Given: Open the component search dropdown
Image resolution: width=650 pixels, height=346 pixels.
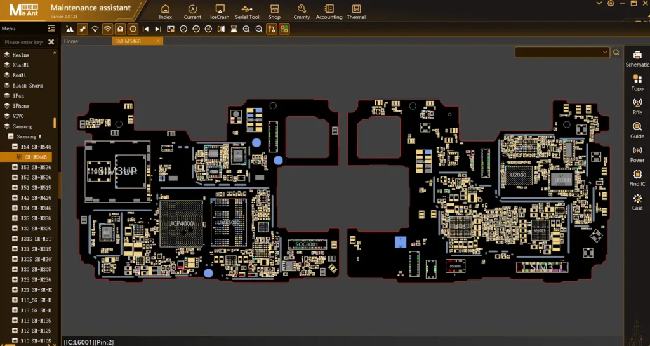Looking at the screenshot, I should click(x=604, y=53).
